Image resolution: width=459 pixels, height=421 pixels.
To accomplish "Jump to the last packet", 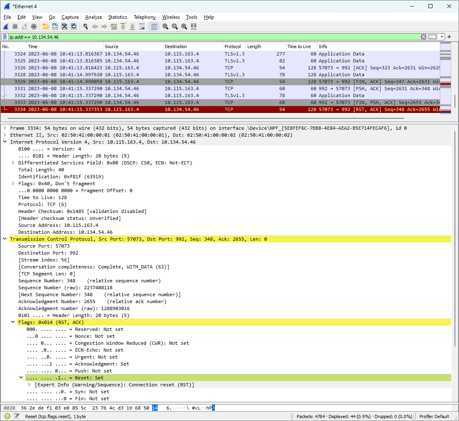I will click(132, 27).
